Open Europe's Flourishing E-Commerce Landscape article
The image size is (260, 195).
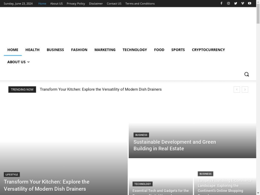point(224,187)
